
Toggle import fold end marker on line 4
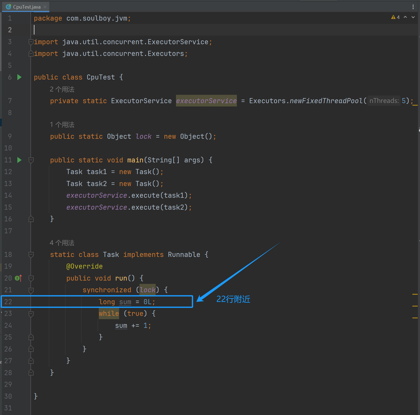point(31,54)
